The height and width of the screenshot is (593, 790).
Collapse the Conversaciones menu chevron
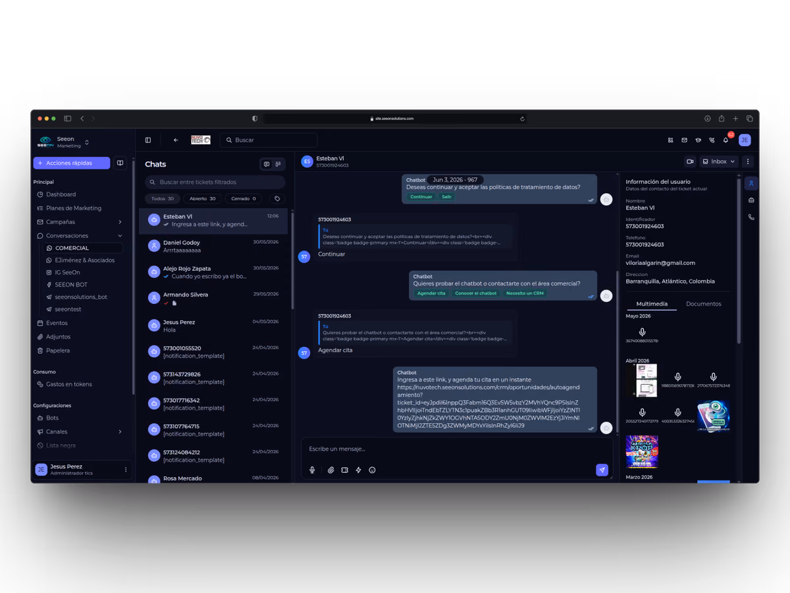[x=120, y=236]
